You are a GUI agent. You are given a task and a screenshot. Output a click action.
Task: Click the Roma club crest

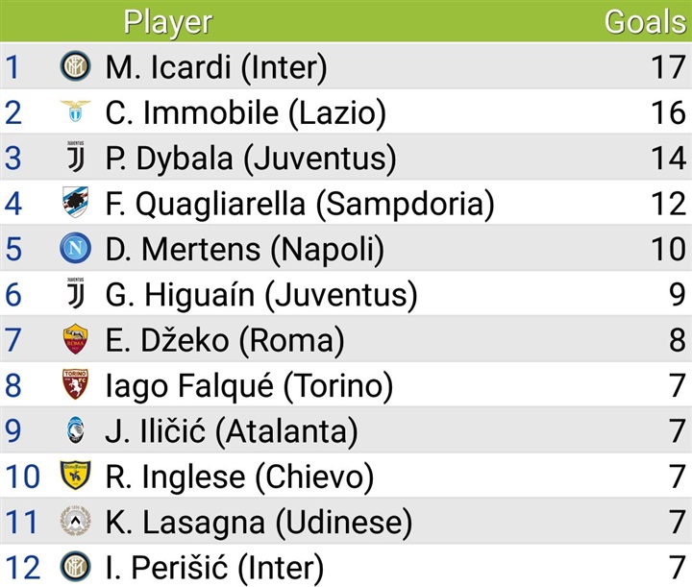(75, 339)
